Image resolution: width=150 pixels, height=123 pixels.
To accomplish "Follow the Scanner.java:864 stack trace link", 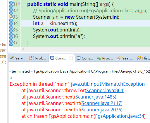I will click(105, 90).
